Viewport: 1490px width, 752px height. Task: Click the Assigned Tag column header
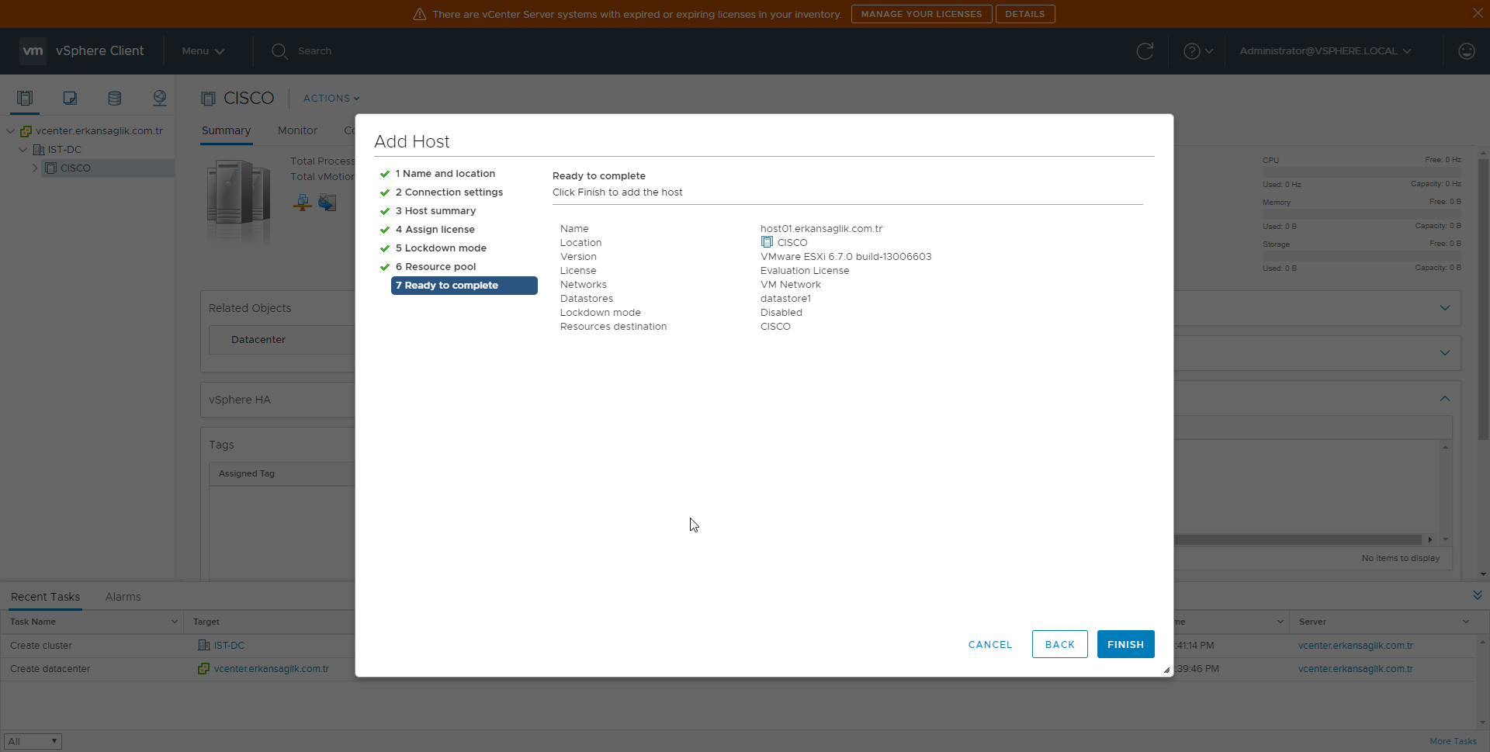point(247,473)
